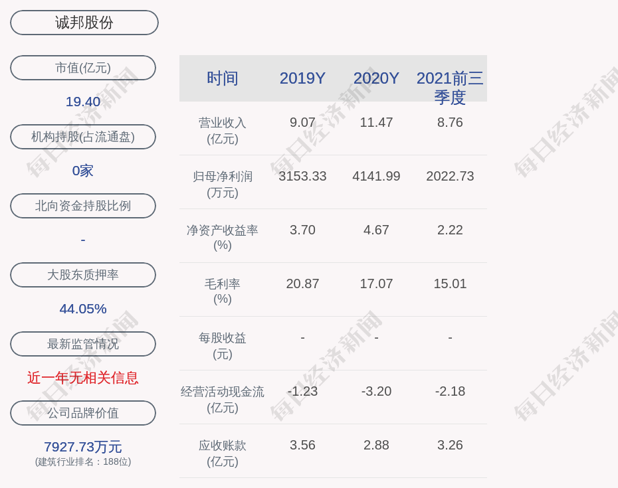Open the 最新监管情况 label
618x488 pixels.
coord(83,344)
